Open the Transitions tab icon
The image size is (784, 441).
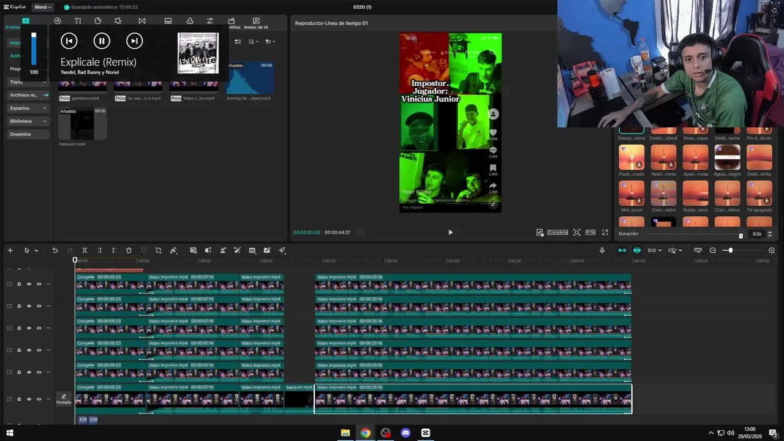142,21
